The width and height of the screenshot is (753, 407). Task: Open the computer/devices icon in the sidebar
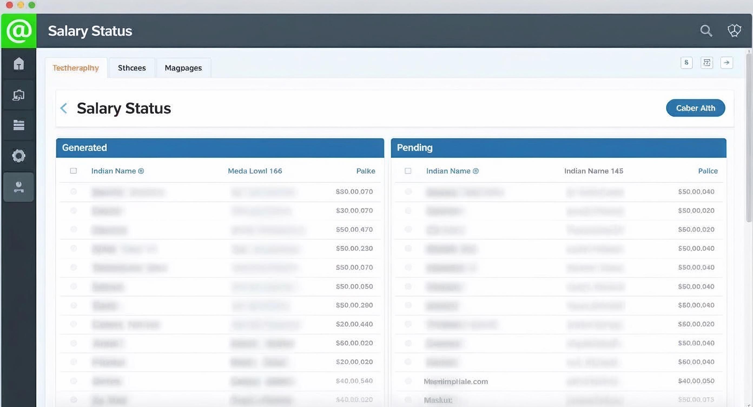click(x=19, y=95)
